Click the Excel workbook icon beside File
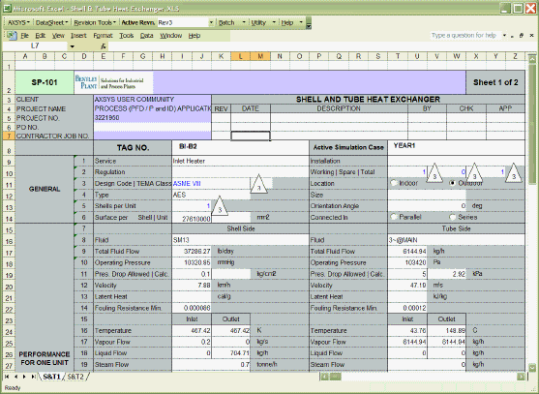Image resolution: width=539 pixels, height=394 pixels. coord(12,35)
